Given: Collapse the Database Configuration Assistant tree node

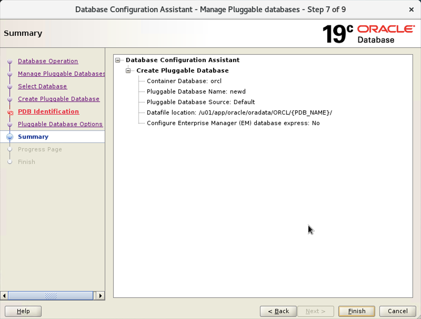Looking at the screenshot, I should [x=118, y=60].
